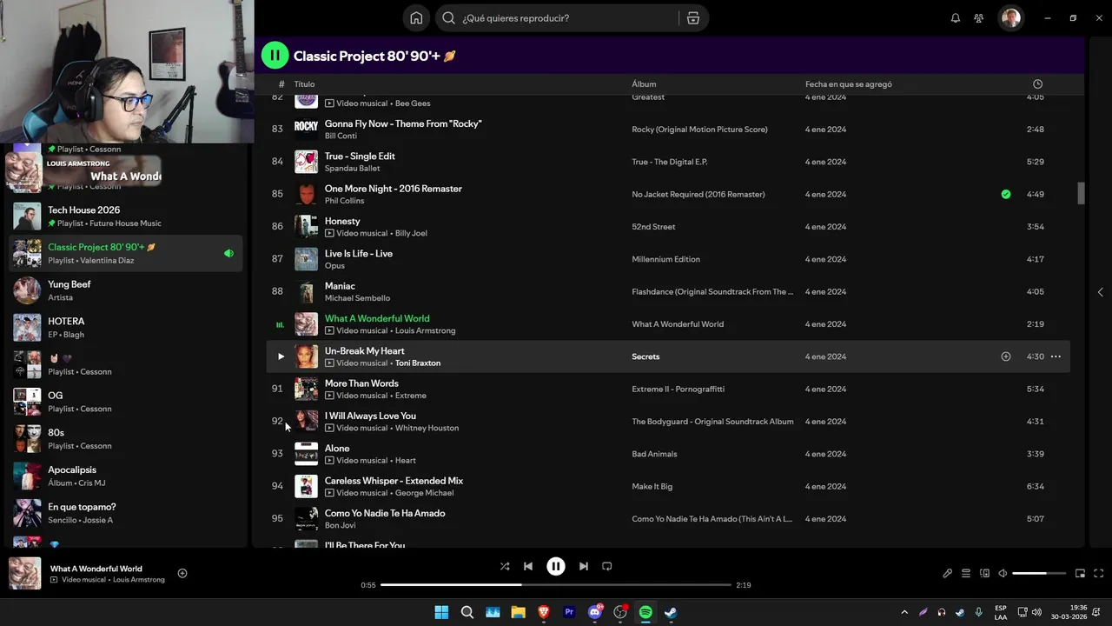Select the song More Than Words
1112x626 pixels.
(x=361, y=383)
